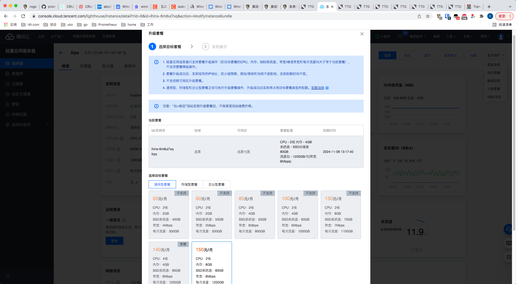The image size is (516, 284).
Task: Open Chrome extensions puzzle icon
Action: point(481,16)
